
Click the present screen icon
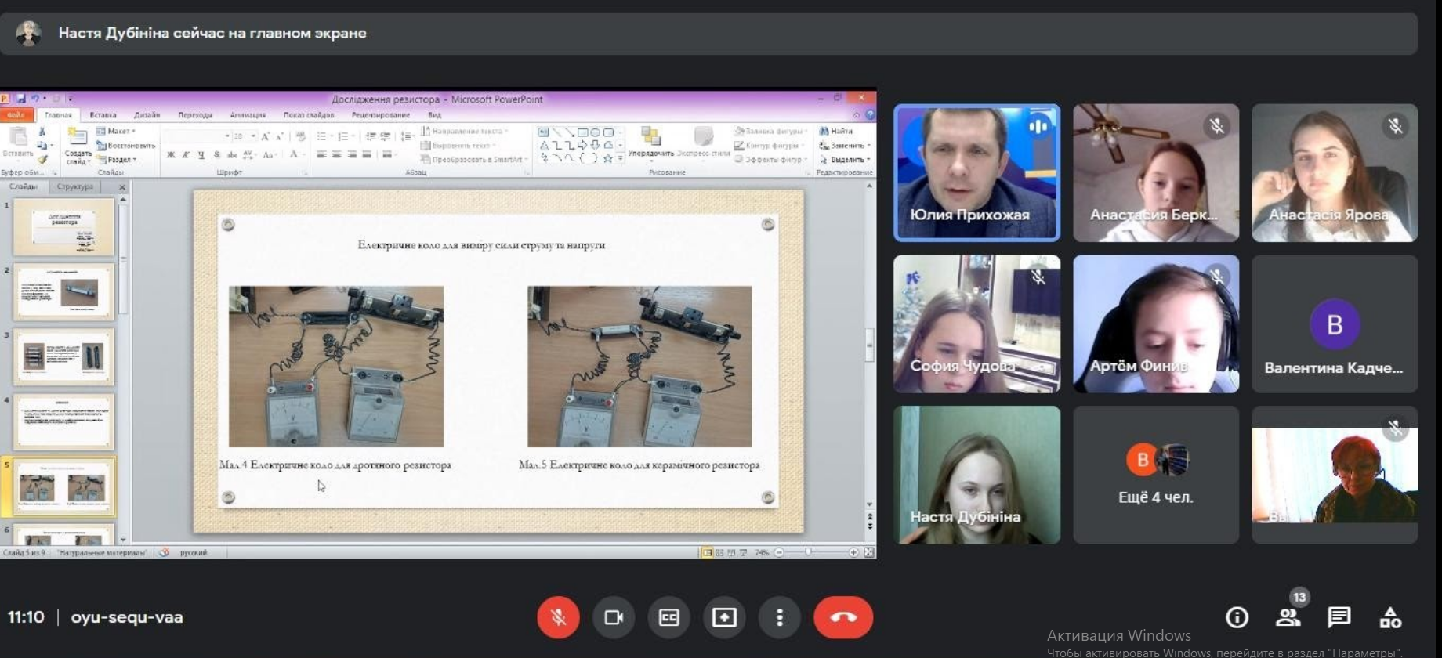click(x=724, y=617)
